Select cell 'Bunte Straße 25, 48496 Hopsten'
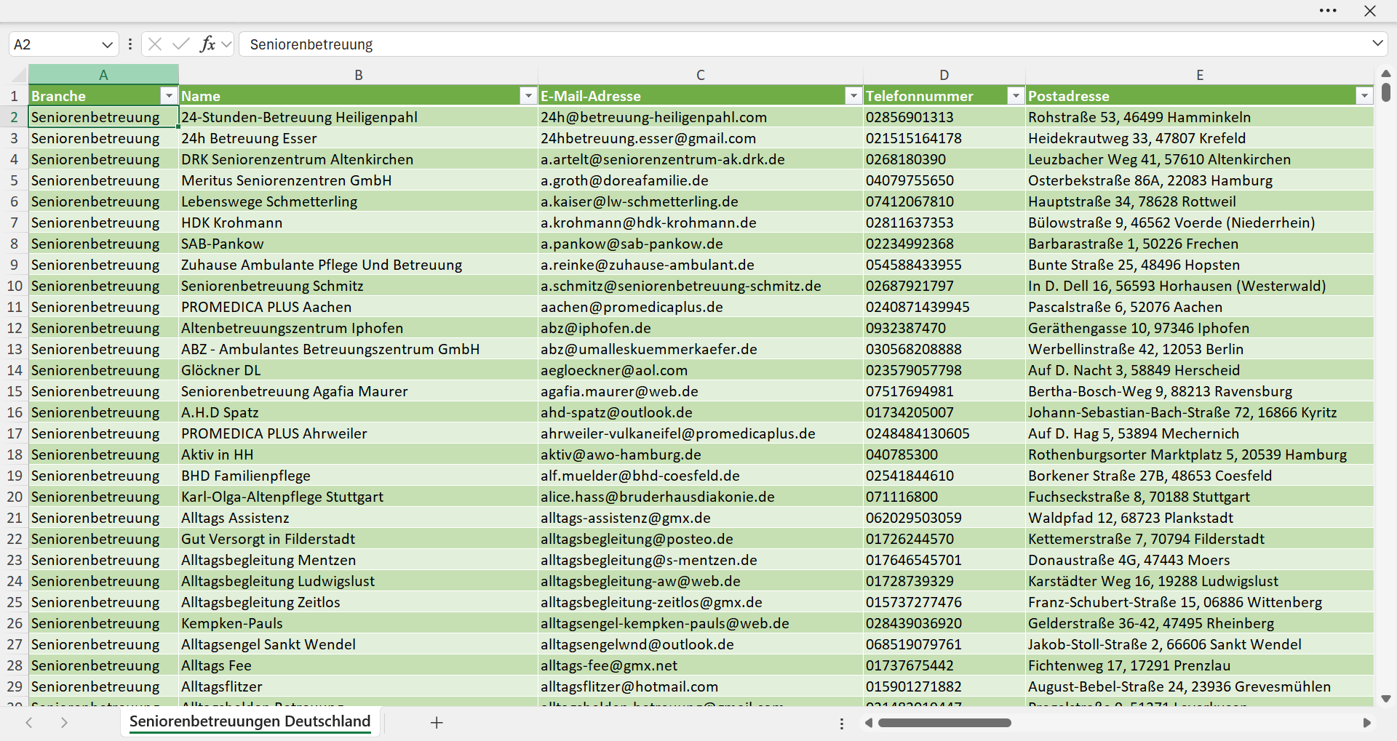 pyautogui.click(x=1200, y=265)
